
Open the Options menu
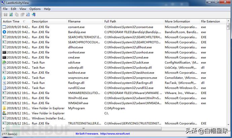coord(35,9)
